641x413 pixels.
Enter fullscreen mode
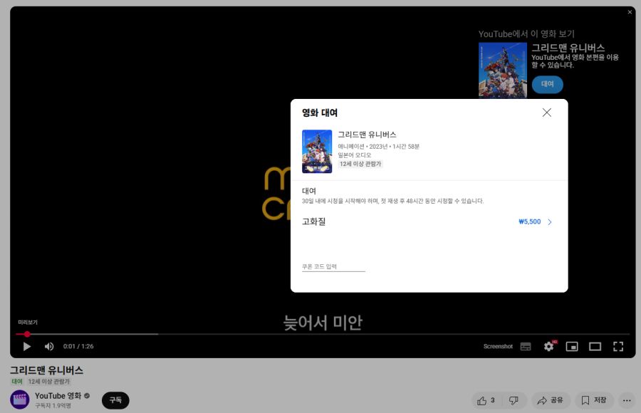[619, 346]
